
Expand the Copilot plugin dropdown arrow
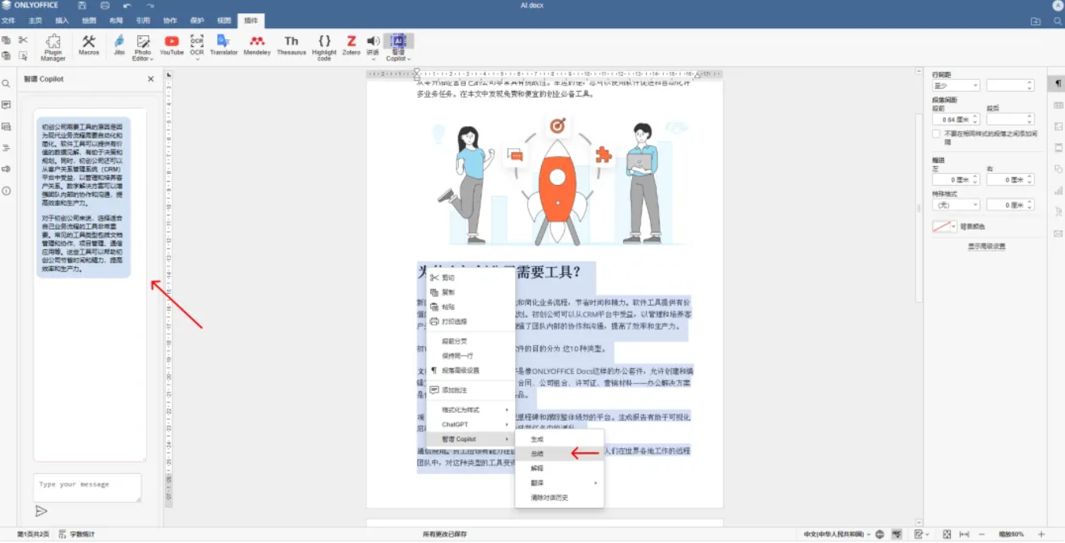coord(409,60)
